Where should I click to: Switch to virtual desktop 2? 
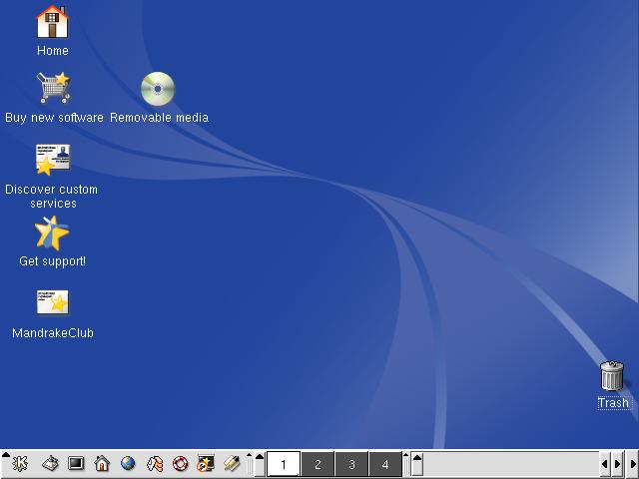tap(318, 464)
